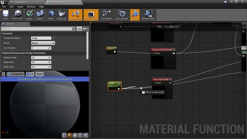Select the Details panel tab
247x139 pixels.
click(x=15, y=24)
